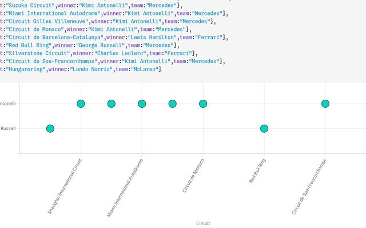Click "Lewis Hamilton" winner string in the code

[x=152, y=37]
